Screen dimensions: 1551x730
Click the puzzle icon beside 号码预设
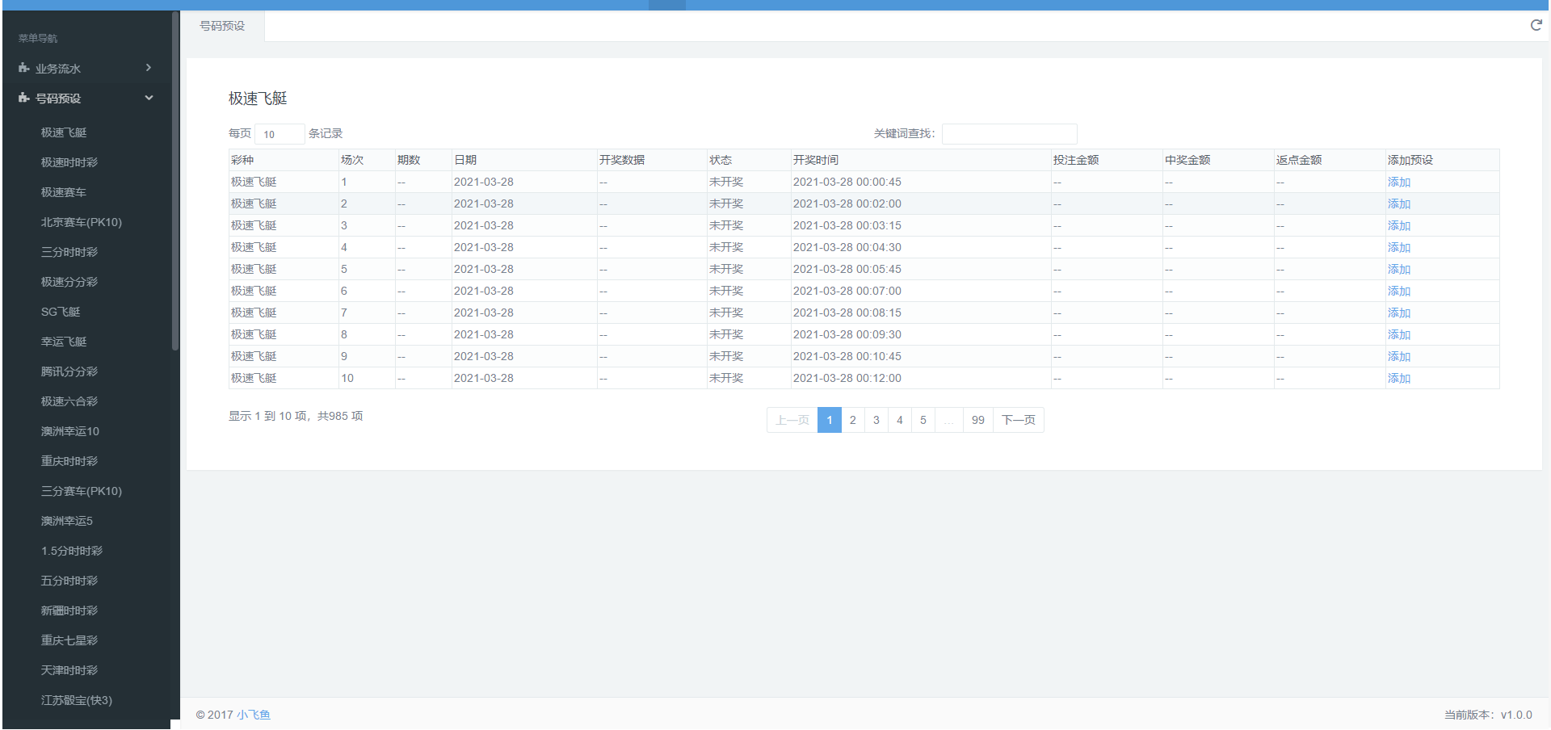coord(24,99)
